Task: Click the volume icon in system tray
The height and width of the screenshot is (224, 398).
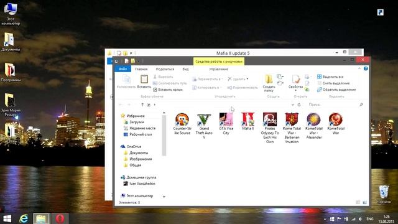Action: 360,218
